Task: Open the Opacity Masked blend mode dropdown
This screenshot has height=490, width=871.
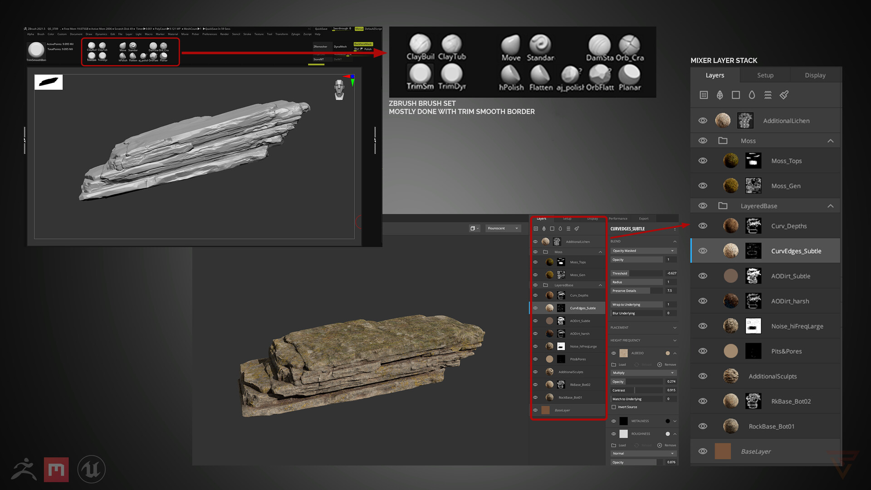Action: (643, 250)
